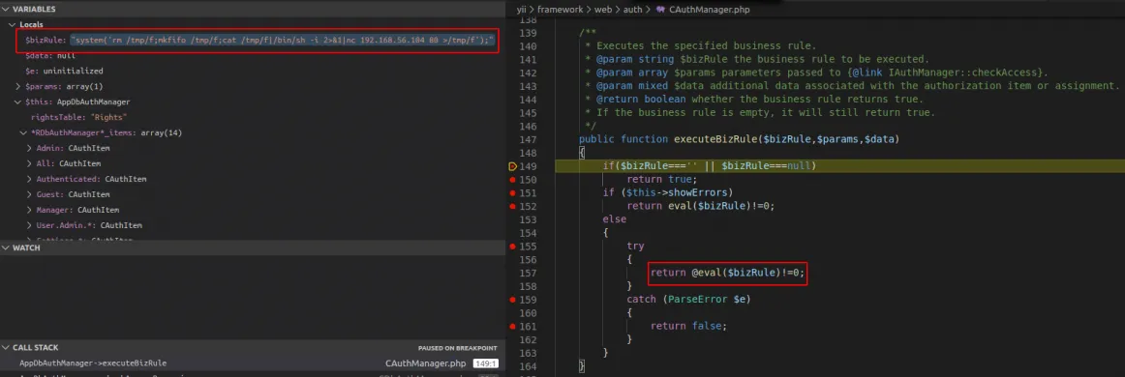
Task: Remove the breakpoint on line 152
Action: 512,207
